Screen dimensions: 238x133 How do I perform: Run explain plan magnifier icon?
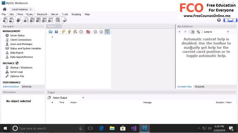click(75, 32)
